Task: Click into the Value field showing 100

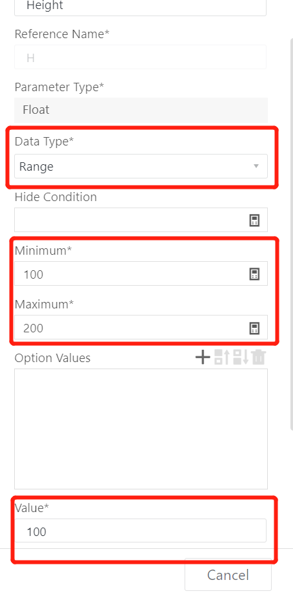Action: click(140, 531)
